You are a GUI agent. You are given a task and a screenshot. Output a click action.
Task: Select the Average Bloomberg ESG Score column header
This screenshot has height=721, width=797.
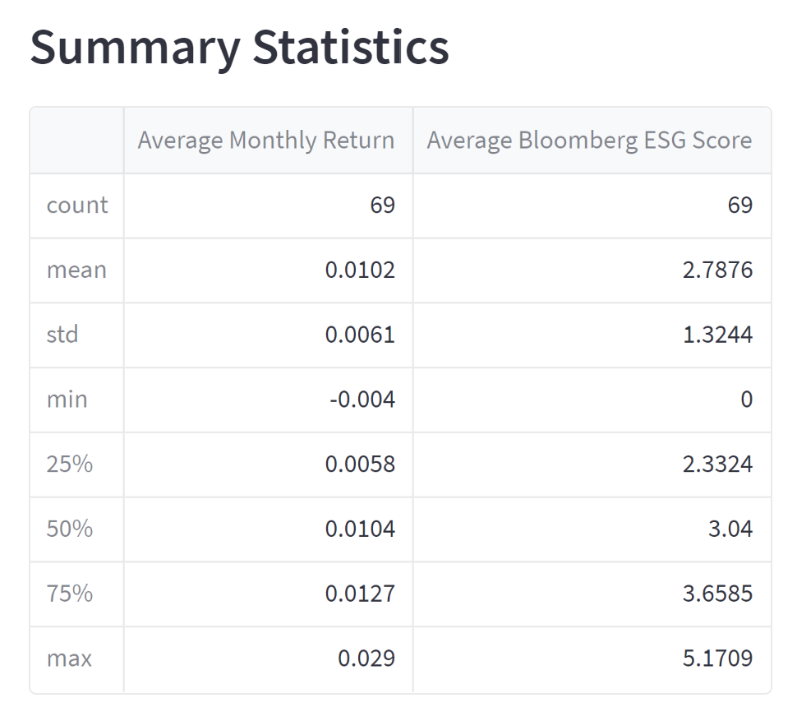click(x=589, y=141)
